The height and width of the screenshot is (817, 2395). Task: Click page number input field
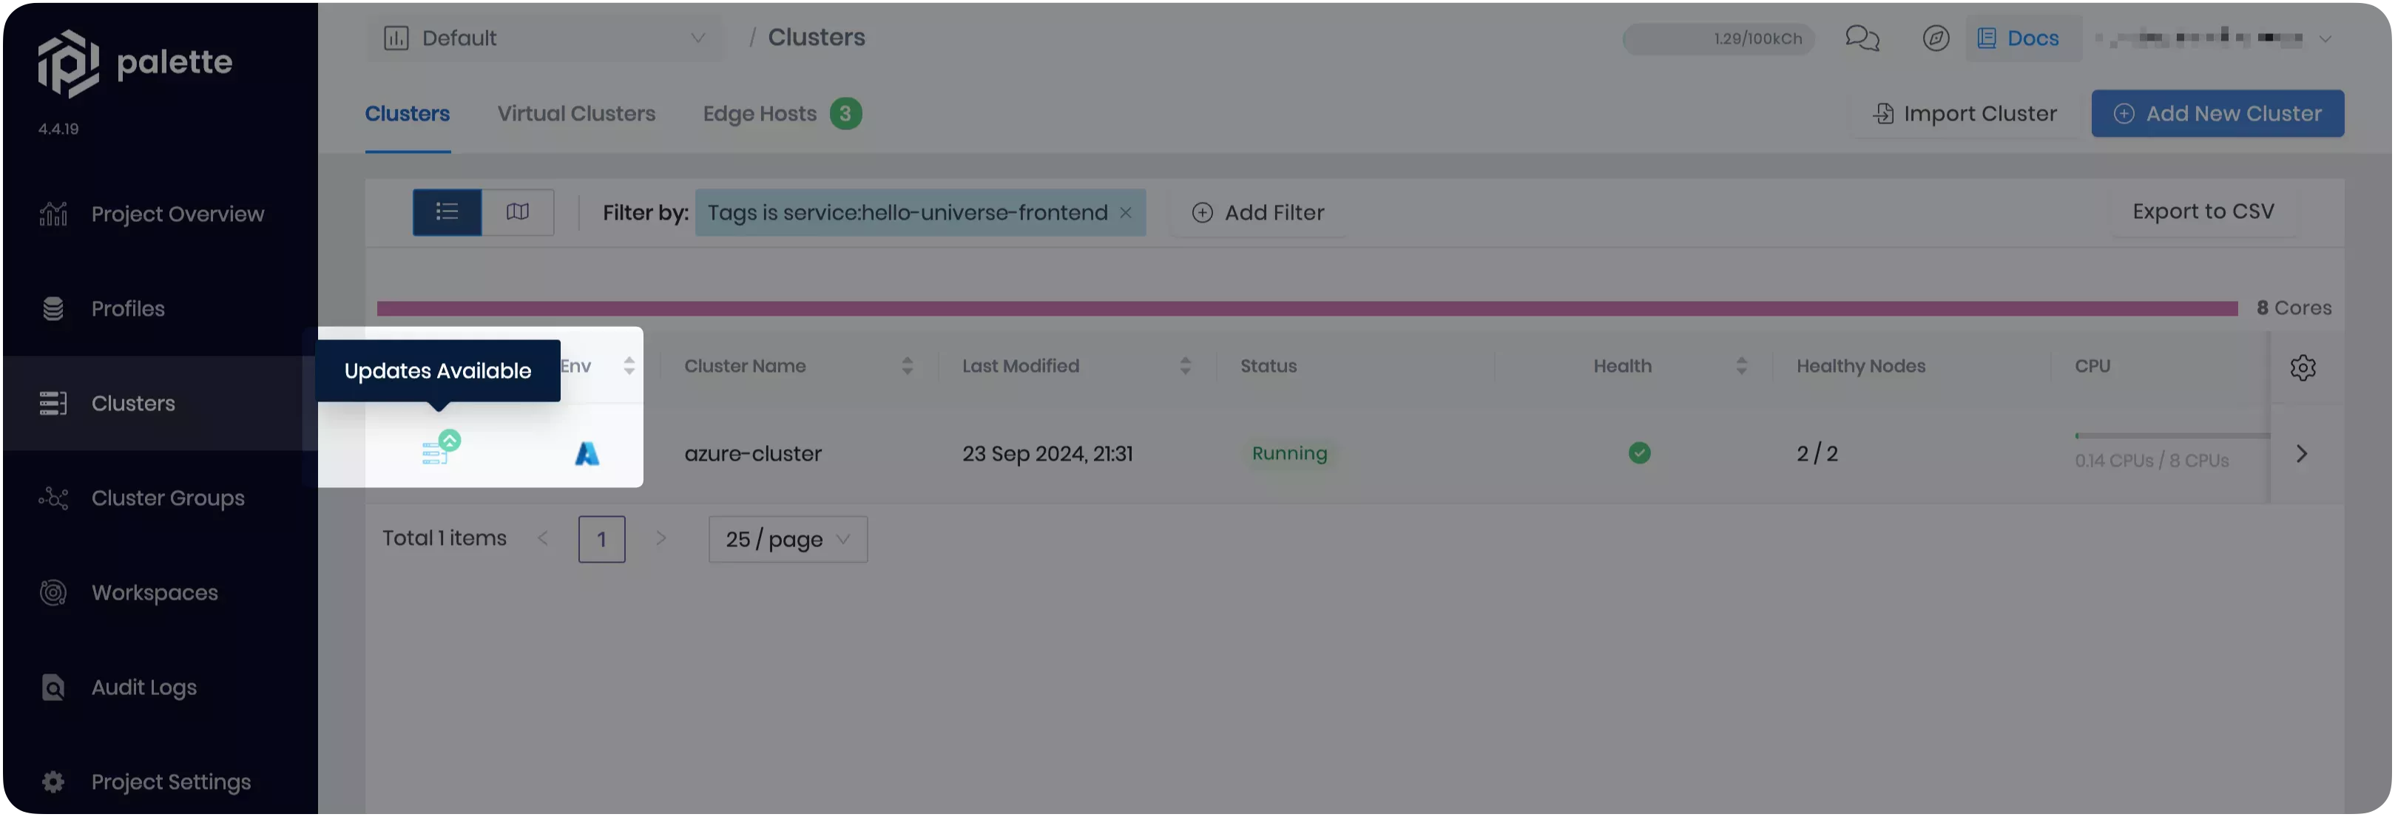coord(602,539)
